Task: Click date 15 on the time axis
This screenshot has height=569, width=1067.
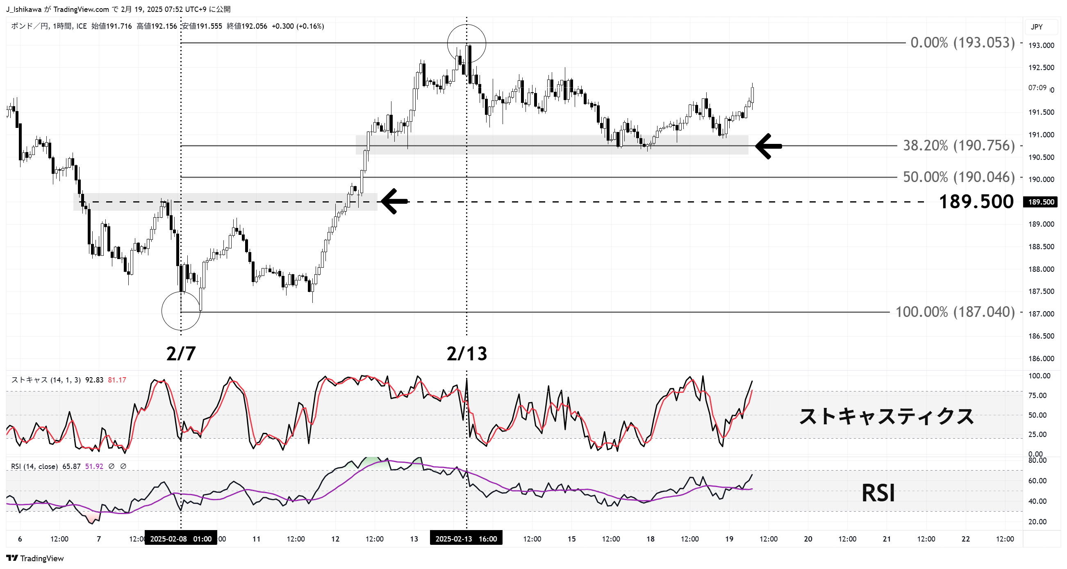Action: tap(571, 539)
